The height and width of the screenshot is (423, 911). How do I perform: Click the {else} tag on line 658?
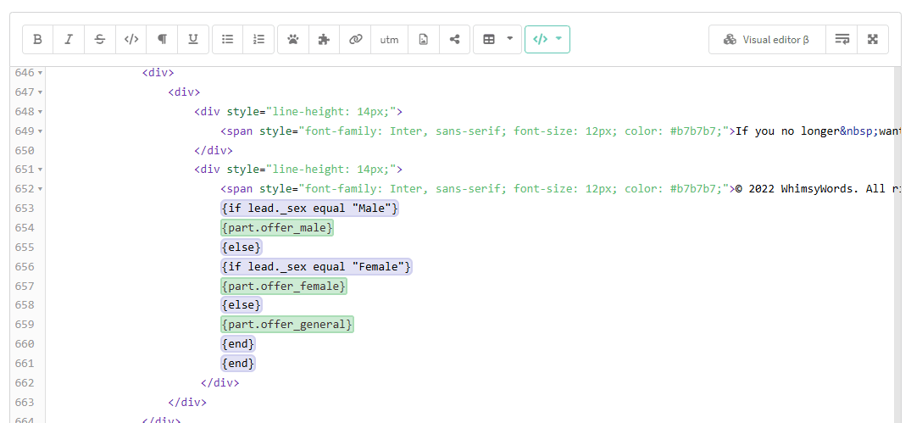tap(242, 305)
